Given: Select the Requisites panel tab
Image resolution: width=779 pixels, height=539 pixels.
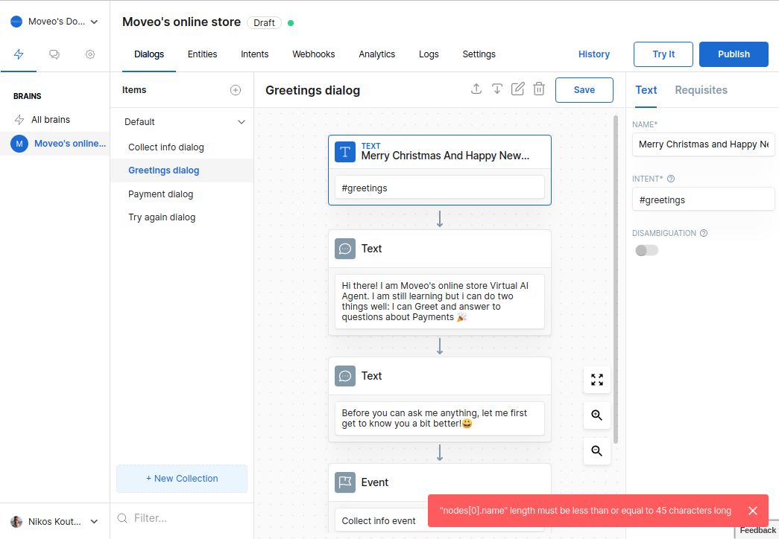Looking at the screenshot, I should click(x=701, y=90).
